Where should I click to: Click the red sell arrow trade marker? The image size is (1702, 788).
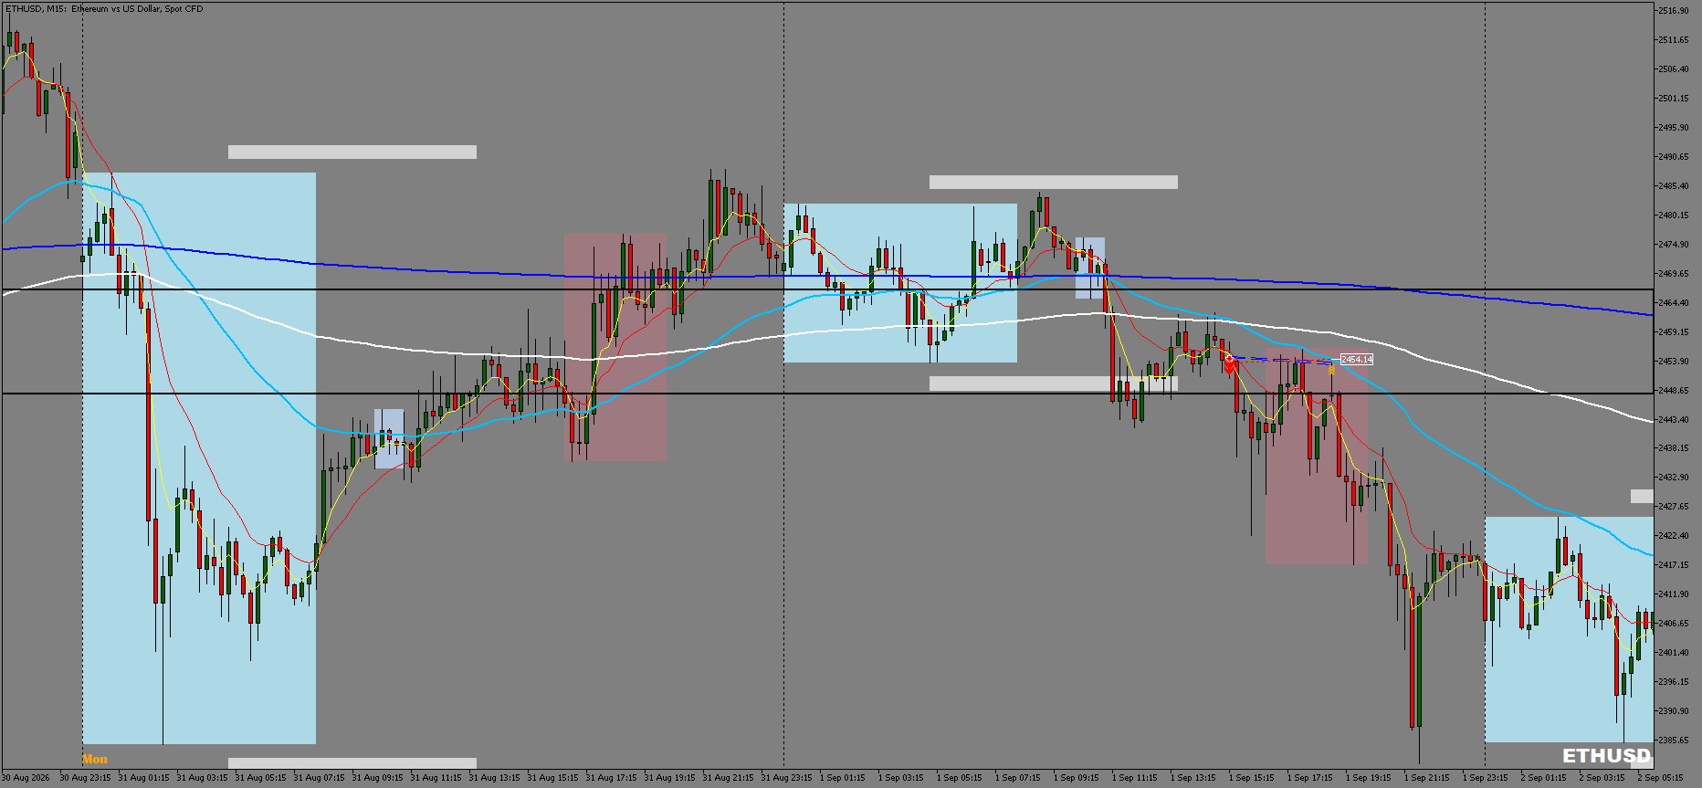(1230, 367)
